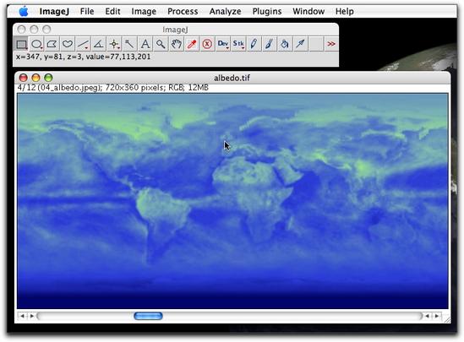This screenshot has width=464, height=342.
Task: Select the Magnifying glass tool
Action: [x=161, y=45]
